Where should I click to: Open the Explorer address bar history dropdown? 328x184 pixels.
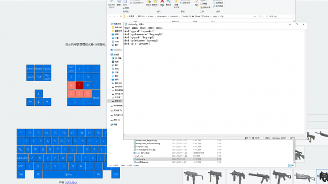coord(255,16)
